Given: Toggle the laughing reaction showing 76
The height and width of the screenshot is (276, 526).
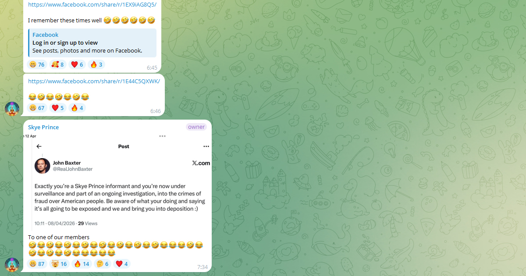Looking at the screenshot, I should 37,65.
